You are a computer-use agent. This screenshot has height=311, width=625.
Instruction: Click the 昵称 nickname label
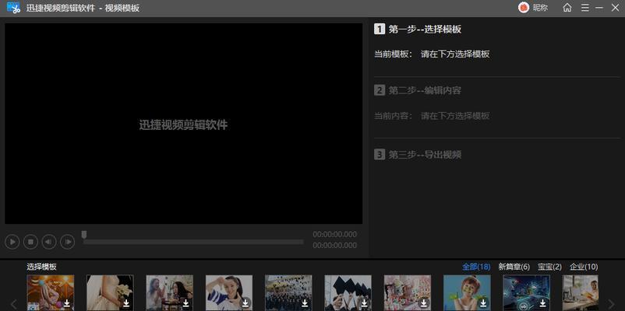click(540, 8)
